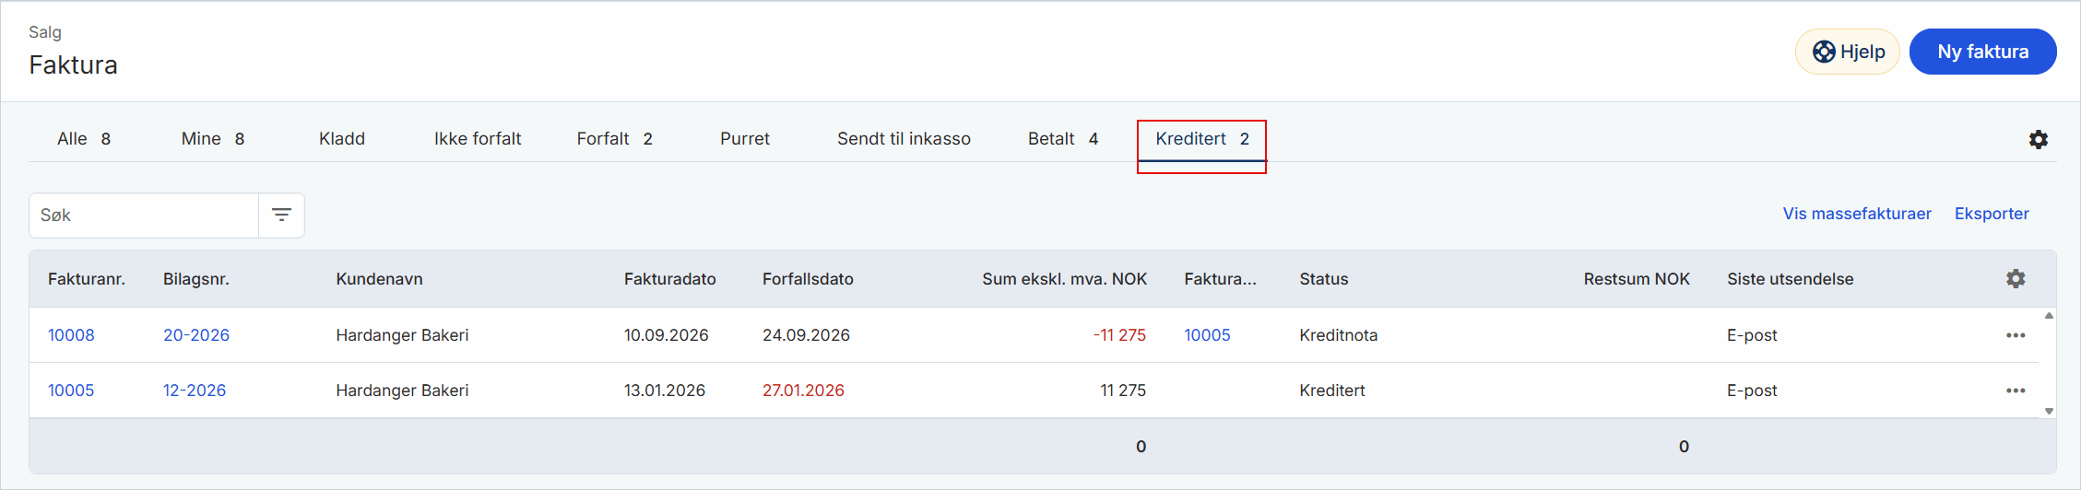Sort by Fakturadato column header
2081x490 pixels.
pyautogui.click(x=669, y=279)
